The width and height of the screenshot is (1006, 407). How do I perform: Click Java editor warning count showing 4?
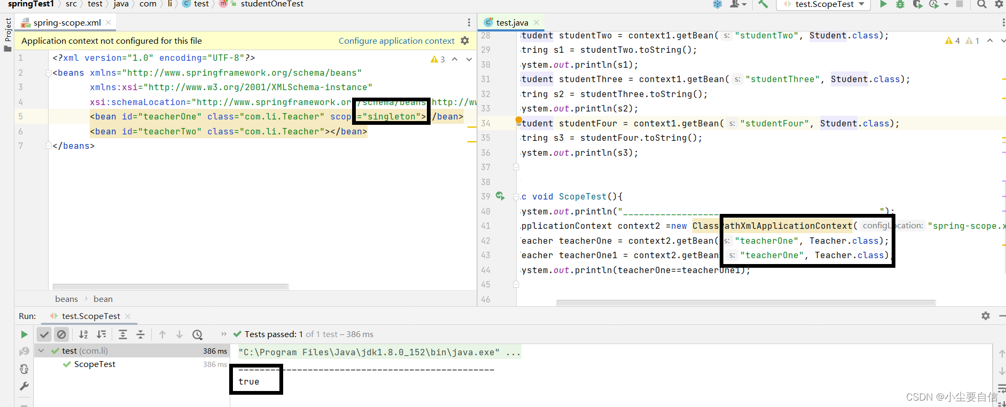click(x=952, y=41)
